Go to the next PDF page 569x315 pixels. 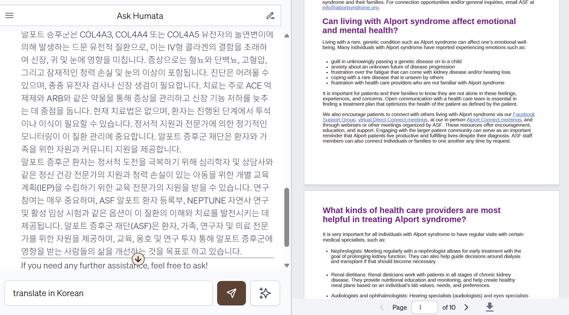tap(466, 307)
